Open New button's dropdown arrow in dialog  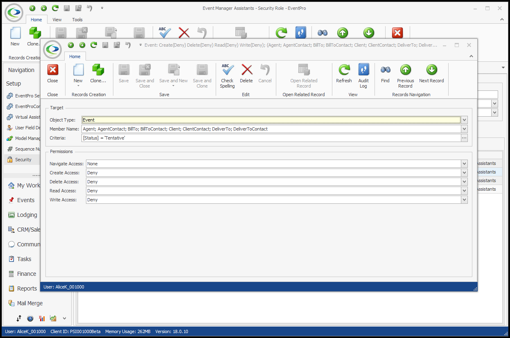click(x=78, y=86)
